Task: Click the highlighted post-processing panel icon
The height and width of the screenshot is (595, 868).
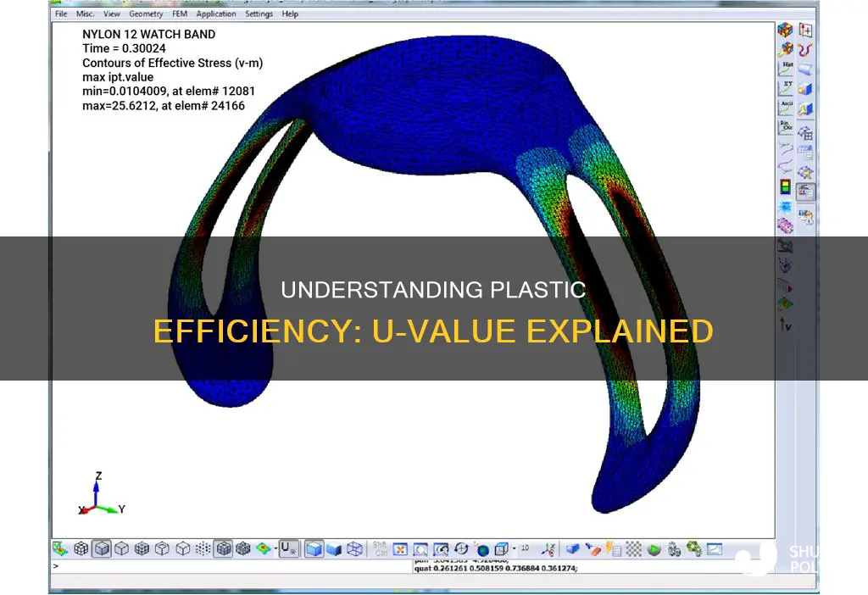Action: tap(805, 192)
